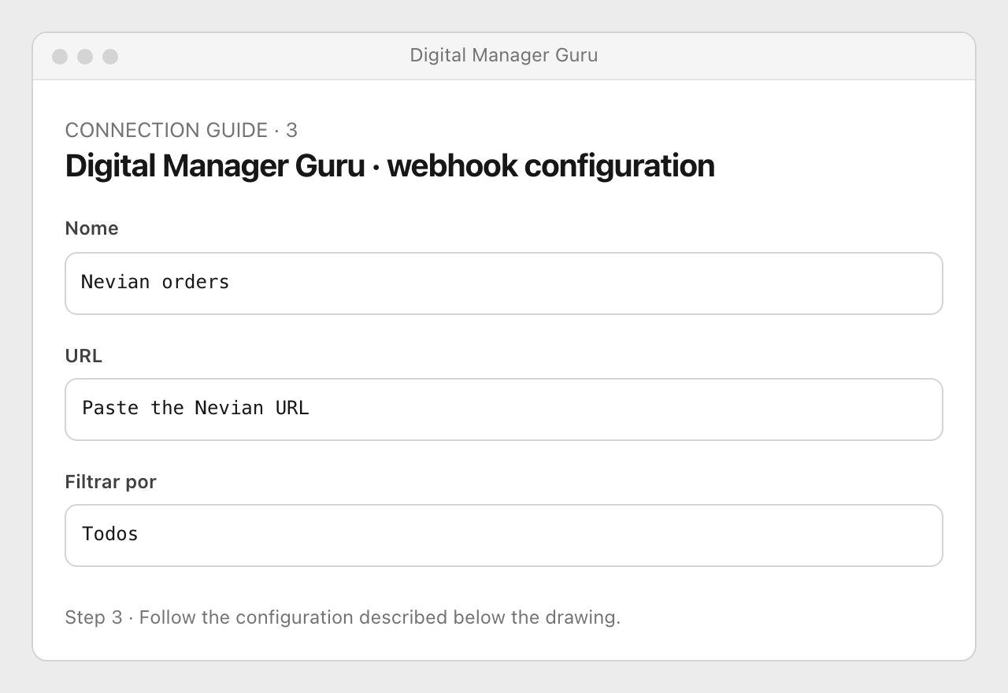Click the 'Digital Manager Guru' window title
This screenshot has width=1008, height=693.
click(x=504, y=55)
